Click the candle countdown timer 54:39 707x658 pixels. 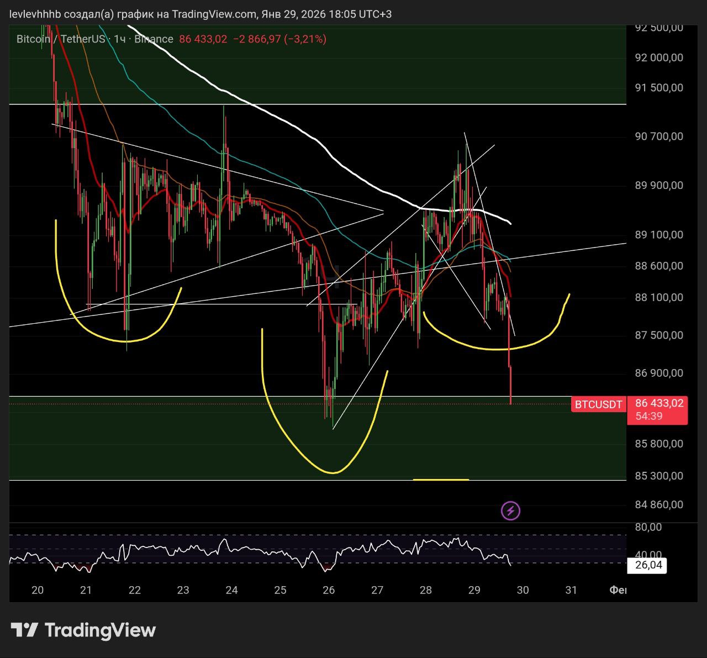tap(648, 416)
